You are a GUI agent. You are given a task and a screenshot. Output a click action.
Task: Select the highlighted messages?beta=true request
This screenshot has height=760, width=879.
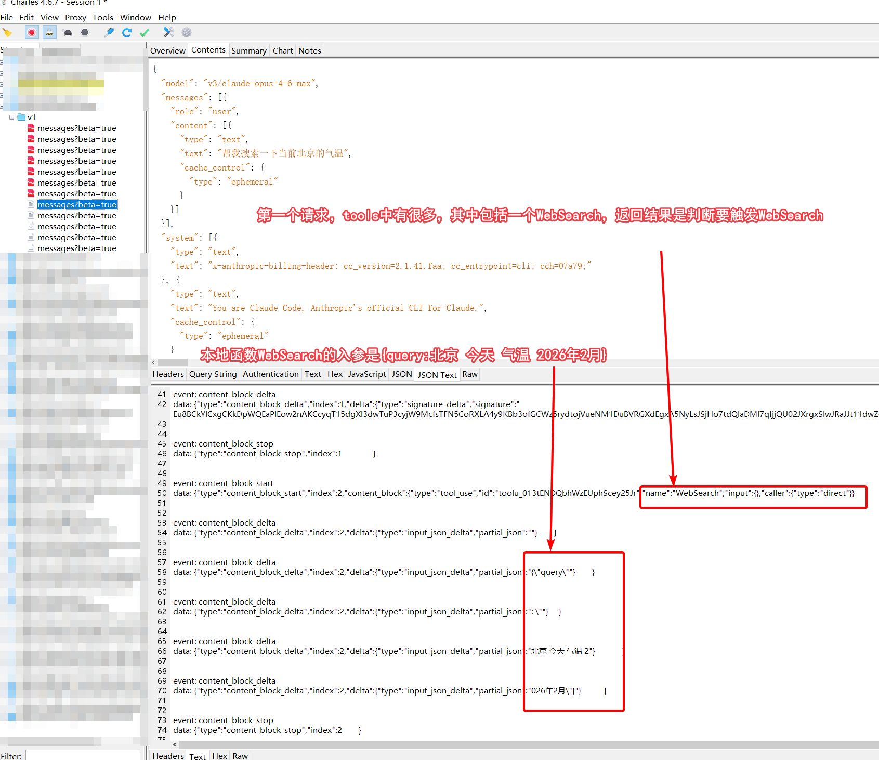click(77, 205)
